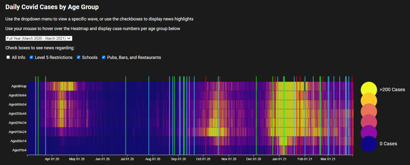Untick Pubs, Bars, and Restaurants checkbox
This screenshot has width=410, height=165.
click(x=104, y=57)
